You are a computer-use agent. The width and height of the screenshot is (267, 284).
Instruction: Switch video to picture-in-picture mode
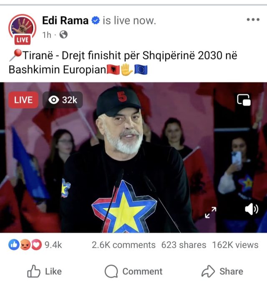point(244,100)
